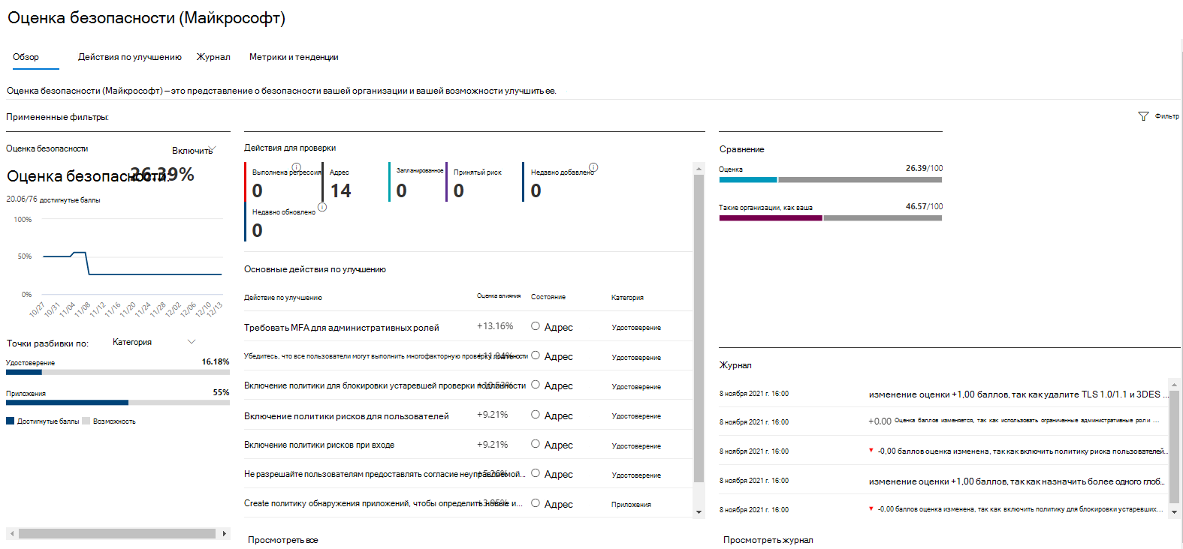The image size is (1183, 549).
Task: Click Приложения category in last row
Action: point(631,505)
